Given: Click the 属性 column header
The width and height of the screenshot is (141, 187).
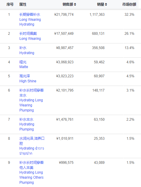Looking at the screenshot, I should tap(23, 4).
